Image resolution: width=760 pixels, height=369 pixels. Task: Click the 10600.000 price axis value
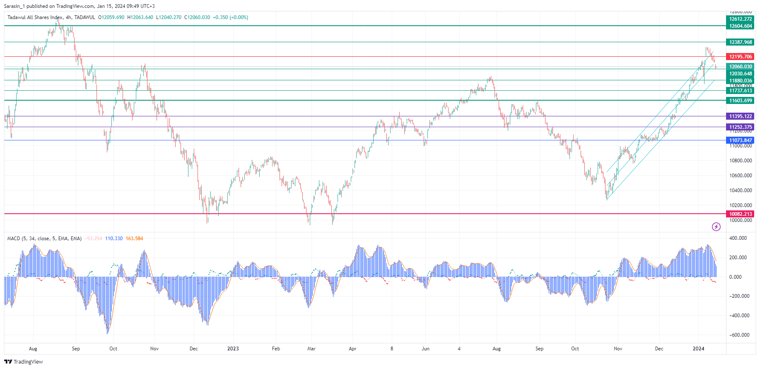tap(741, 176)
